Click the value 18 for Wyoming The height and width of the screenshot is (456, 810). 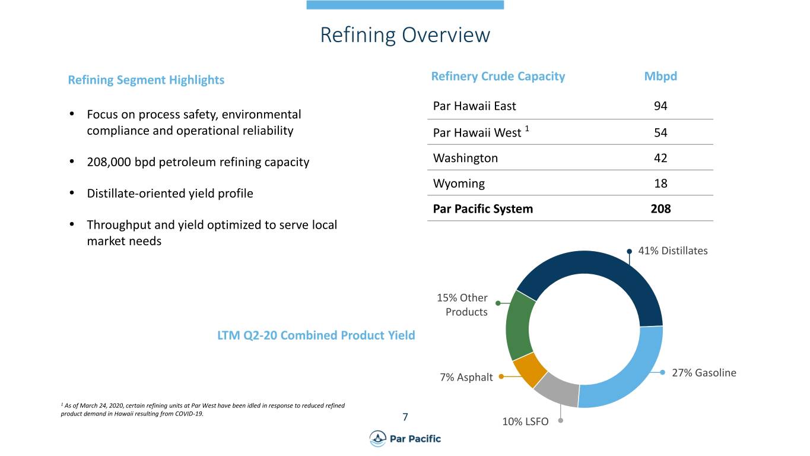pos(660,183)
